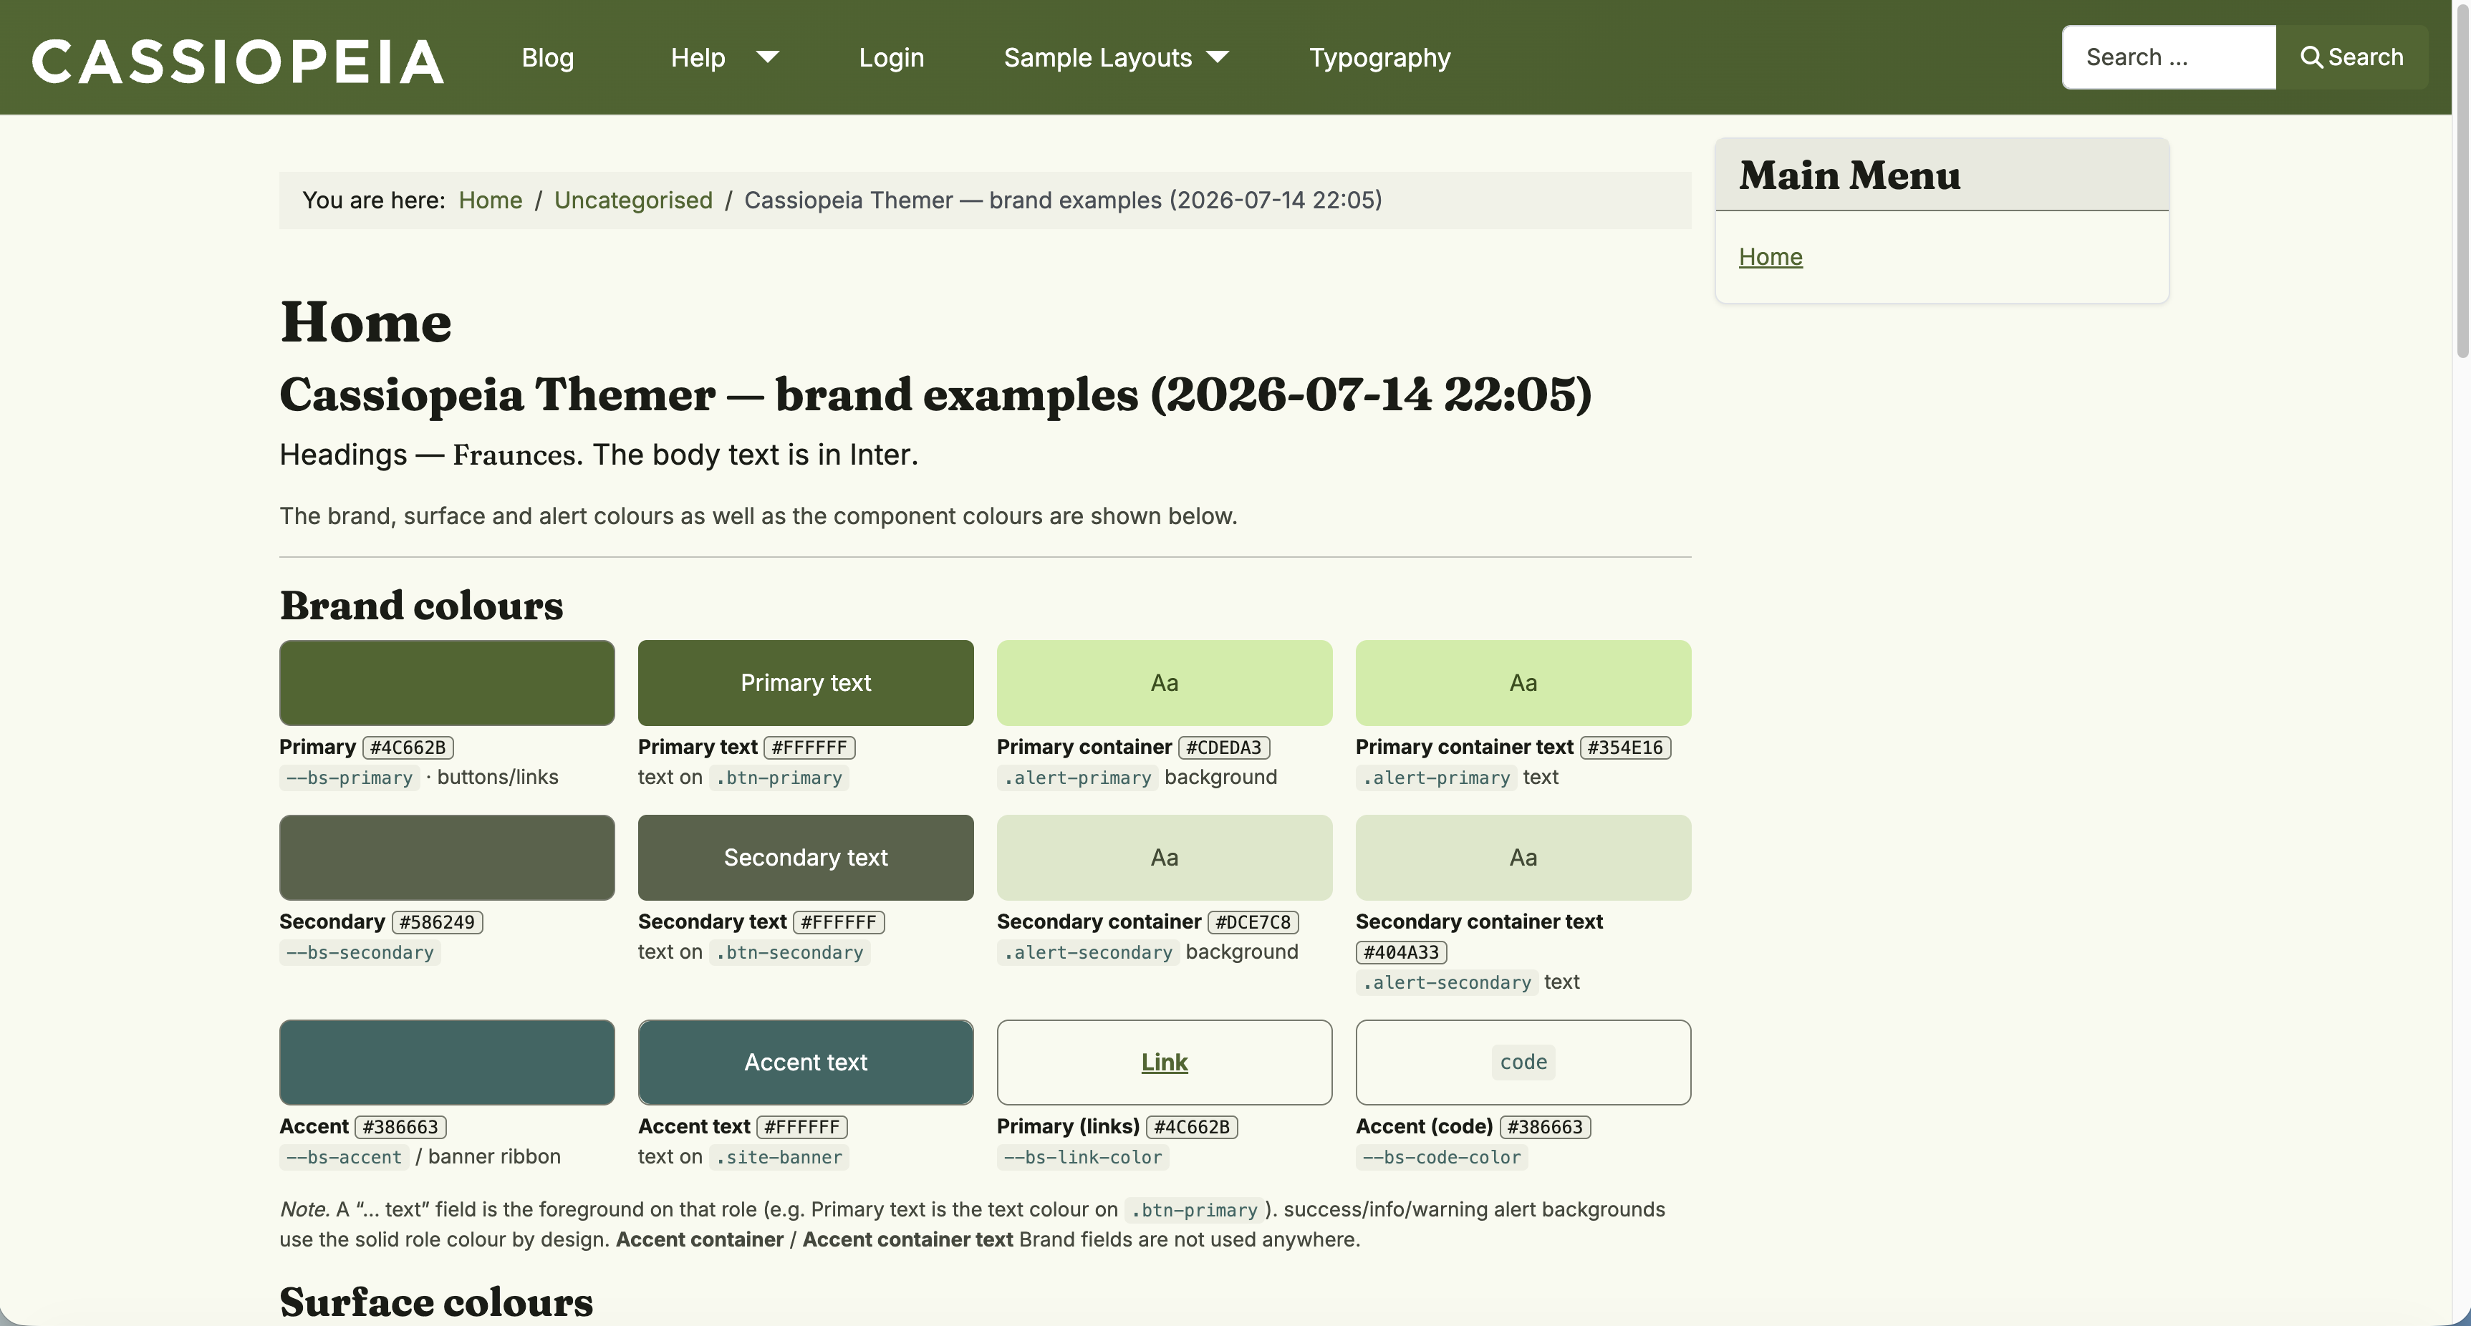
Task: Click the code sample box under Accent (code)
Action: [1523, 1063]
